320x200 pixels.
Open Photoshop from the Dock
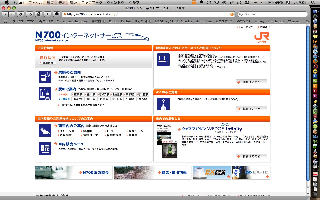point(315,76)
